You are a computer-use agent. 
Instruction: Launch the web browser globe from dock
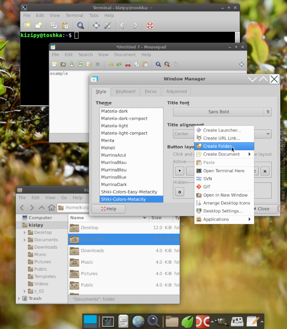click(138, 321)
